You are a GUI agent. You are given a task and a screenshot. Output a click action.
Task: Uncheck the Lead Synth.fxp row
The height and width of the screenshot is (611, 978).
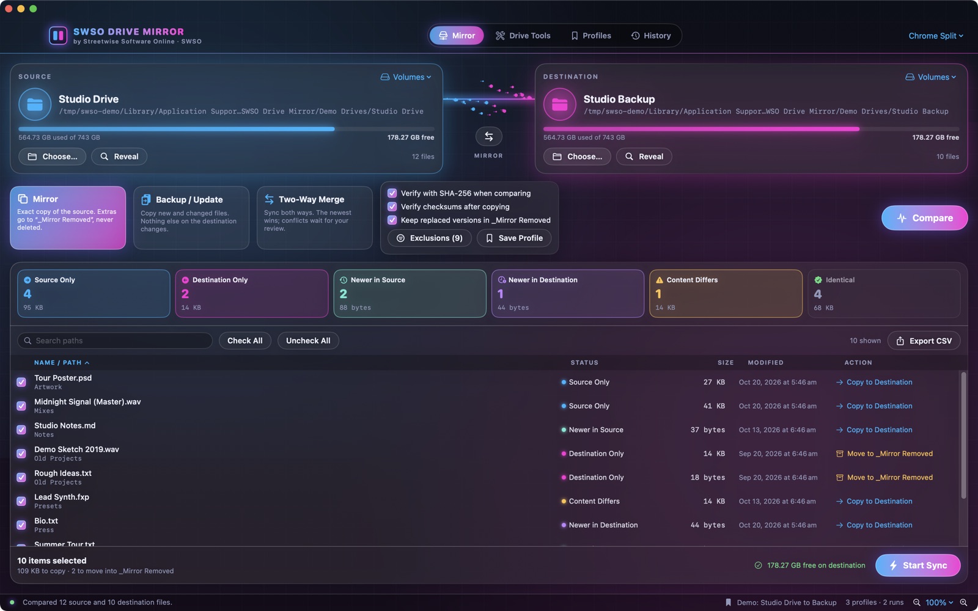(21, 502)
